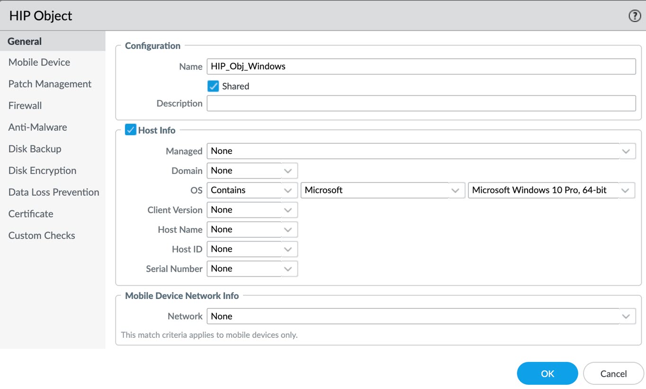Go to the Disk Encryption tab
Viewport: 646px width, 389px height.
tap(42, 171)
